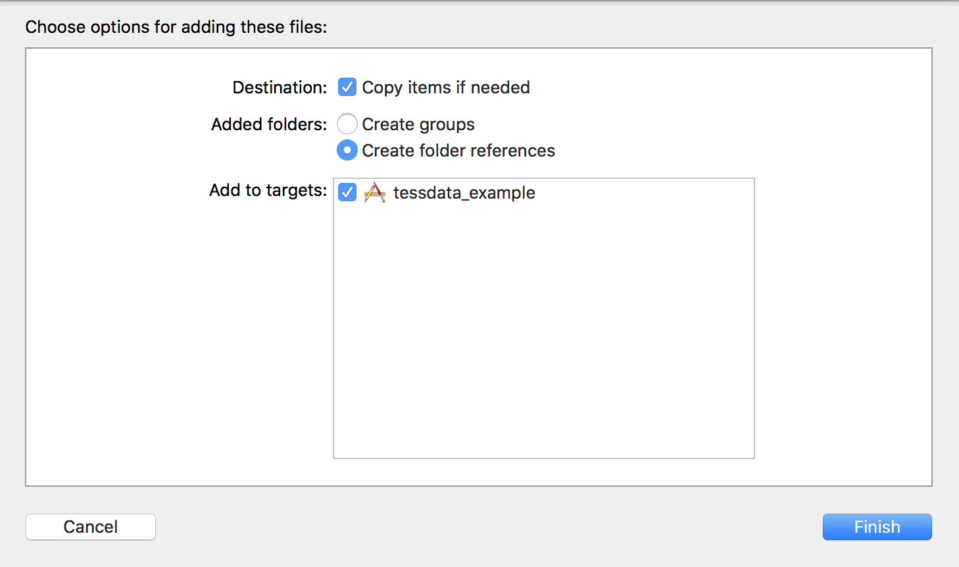Viewport: 959px width, 567px height.
Task: Click the "Destination:" label
Action: click(280, 87)
